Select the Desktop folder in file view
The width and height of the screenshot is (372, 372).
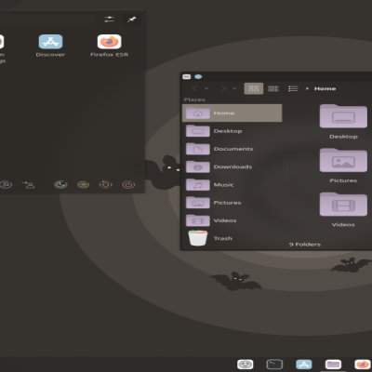click(343, 122)
